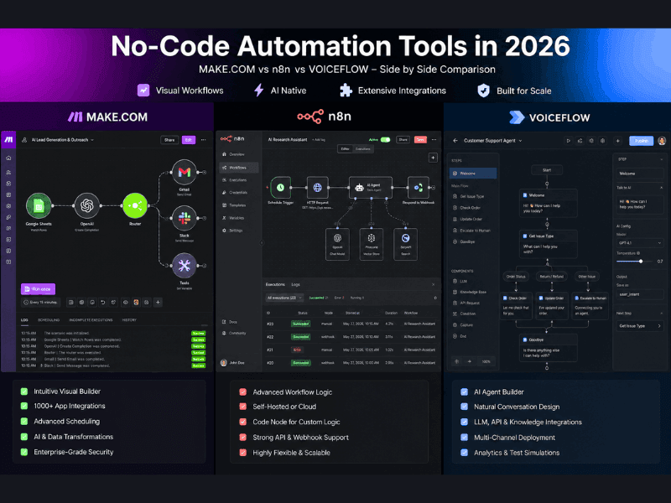671x503 pixels.
Task: Collapse the Next Step section
Action: pyautogui.click(x=661, y=313)
